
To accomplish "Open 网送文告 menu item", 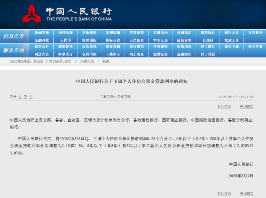I will (42, 54).
